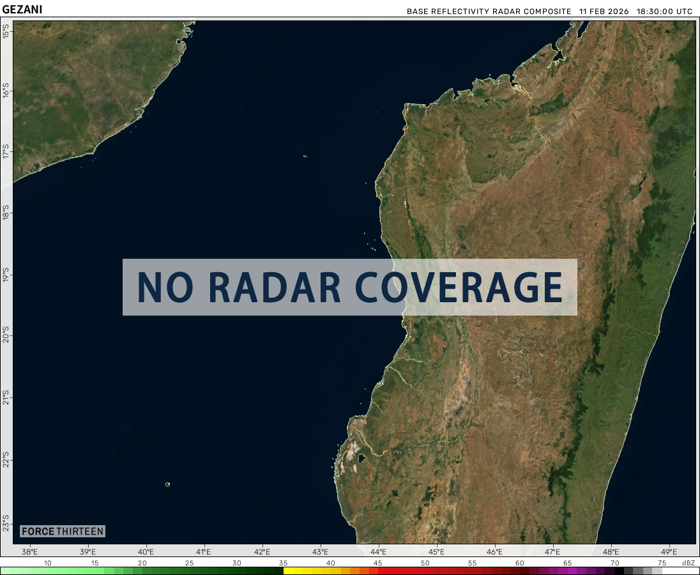Click the 18:30:00 UTC timestamp

pyautogui.click(x=664, y=12)
